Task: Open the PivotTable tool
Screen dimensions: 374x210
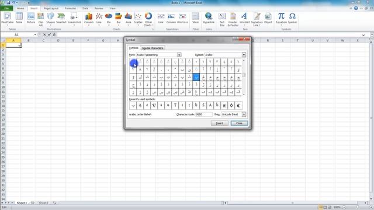Action: 8,19
